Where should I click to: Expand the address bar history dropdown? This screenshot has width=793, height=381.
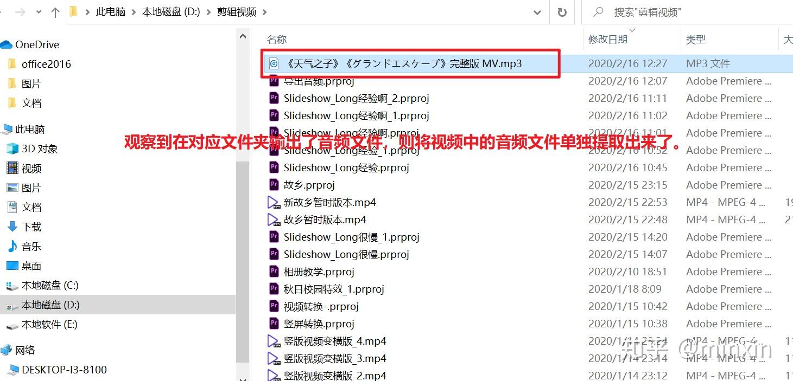[536, 12]
